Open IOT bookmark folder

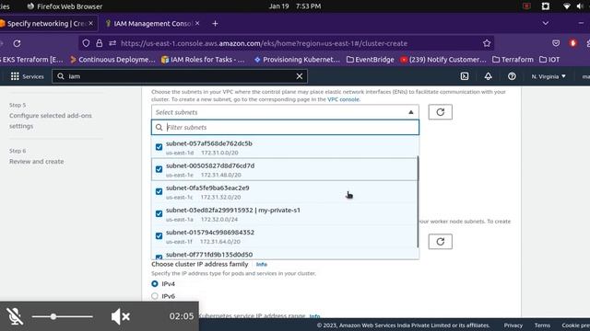point(549,59)
